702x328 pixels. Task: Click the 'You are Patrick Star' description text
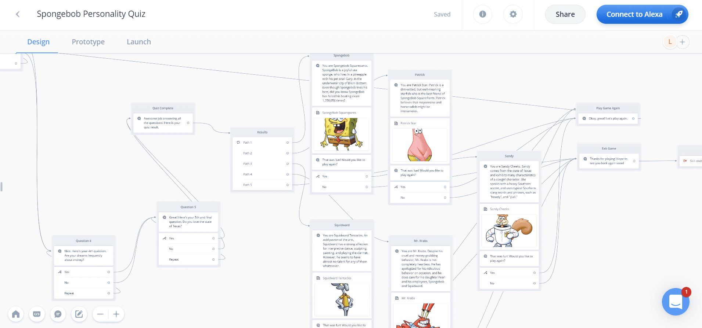coord(423,98)
